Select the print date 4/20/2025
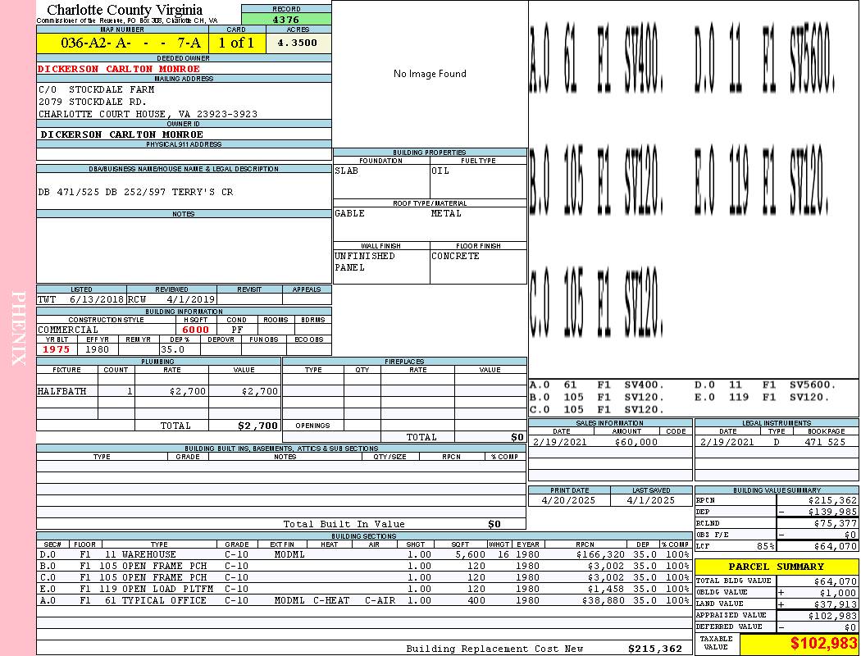The width and height of the screenshot is (861, 656). coord(568,501)
